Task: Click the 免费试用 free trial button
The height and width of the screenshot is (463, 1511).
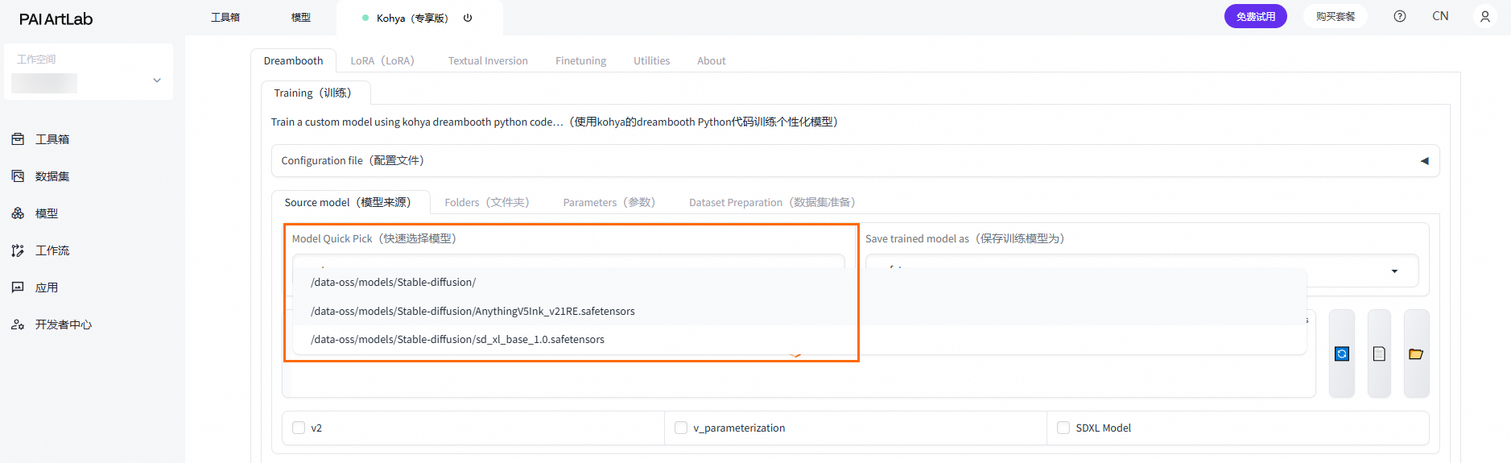Action: click(x=1256, y=16)
